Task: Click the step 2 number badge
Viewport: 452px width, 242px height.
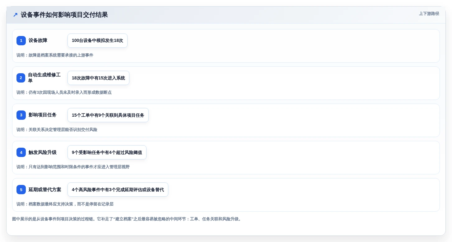Action: tap(21, 78)
